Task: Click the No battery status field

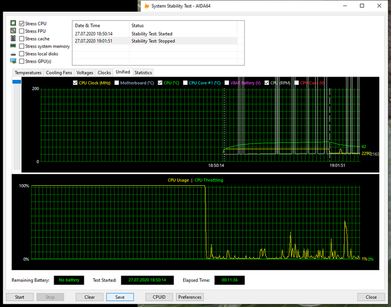Action: pyautogui.click(x=69, y=280)
